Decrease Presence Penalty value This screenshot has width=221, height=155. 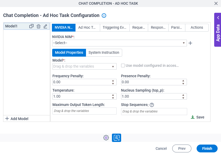pyautogui.click(x=183, y=84)
